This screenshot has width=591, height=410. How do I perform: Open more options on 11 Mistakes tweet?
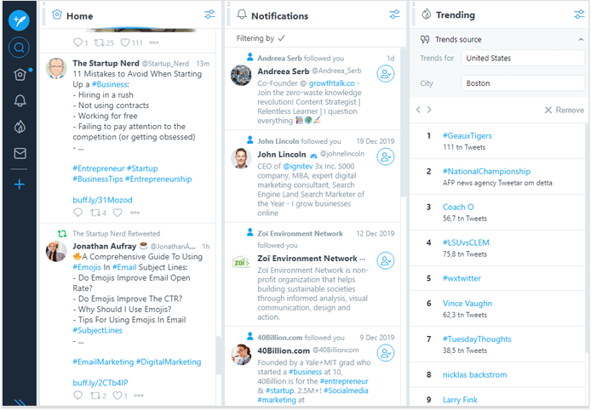(x=135, y=213)
